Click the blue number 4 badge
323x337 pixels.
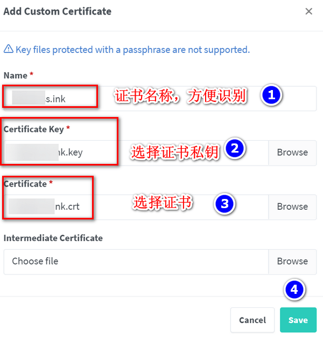coord(293,290)
